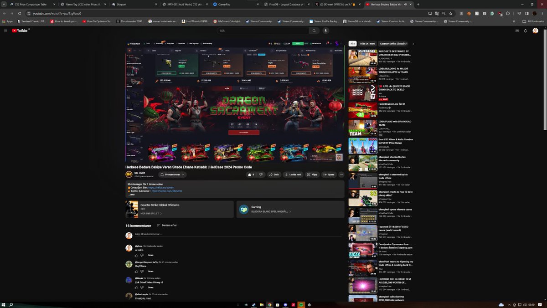Open YouTube account avatar menu
Image resolution: width=547 pixels, height=308 pixels.
(536, 31)
